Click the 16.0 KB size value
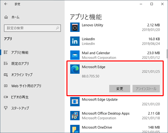The image size is (168, 133). click(154, 39)
